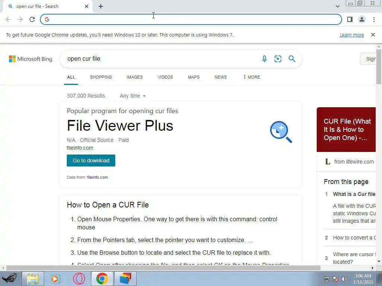The width and height of the screenshot is (382, 286).
Task: Open the 'Data from: fileinfo.com' source link
Action: coord(97,177)
